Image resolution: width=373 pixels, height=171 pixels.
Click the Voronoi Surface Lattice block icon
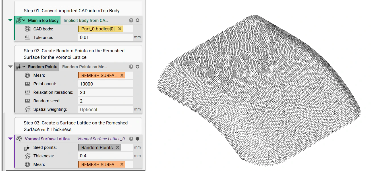pyautogui.click(x=19, y=139)
